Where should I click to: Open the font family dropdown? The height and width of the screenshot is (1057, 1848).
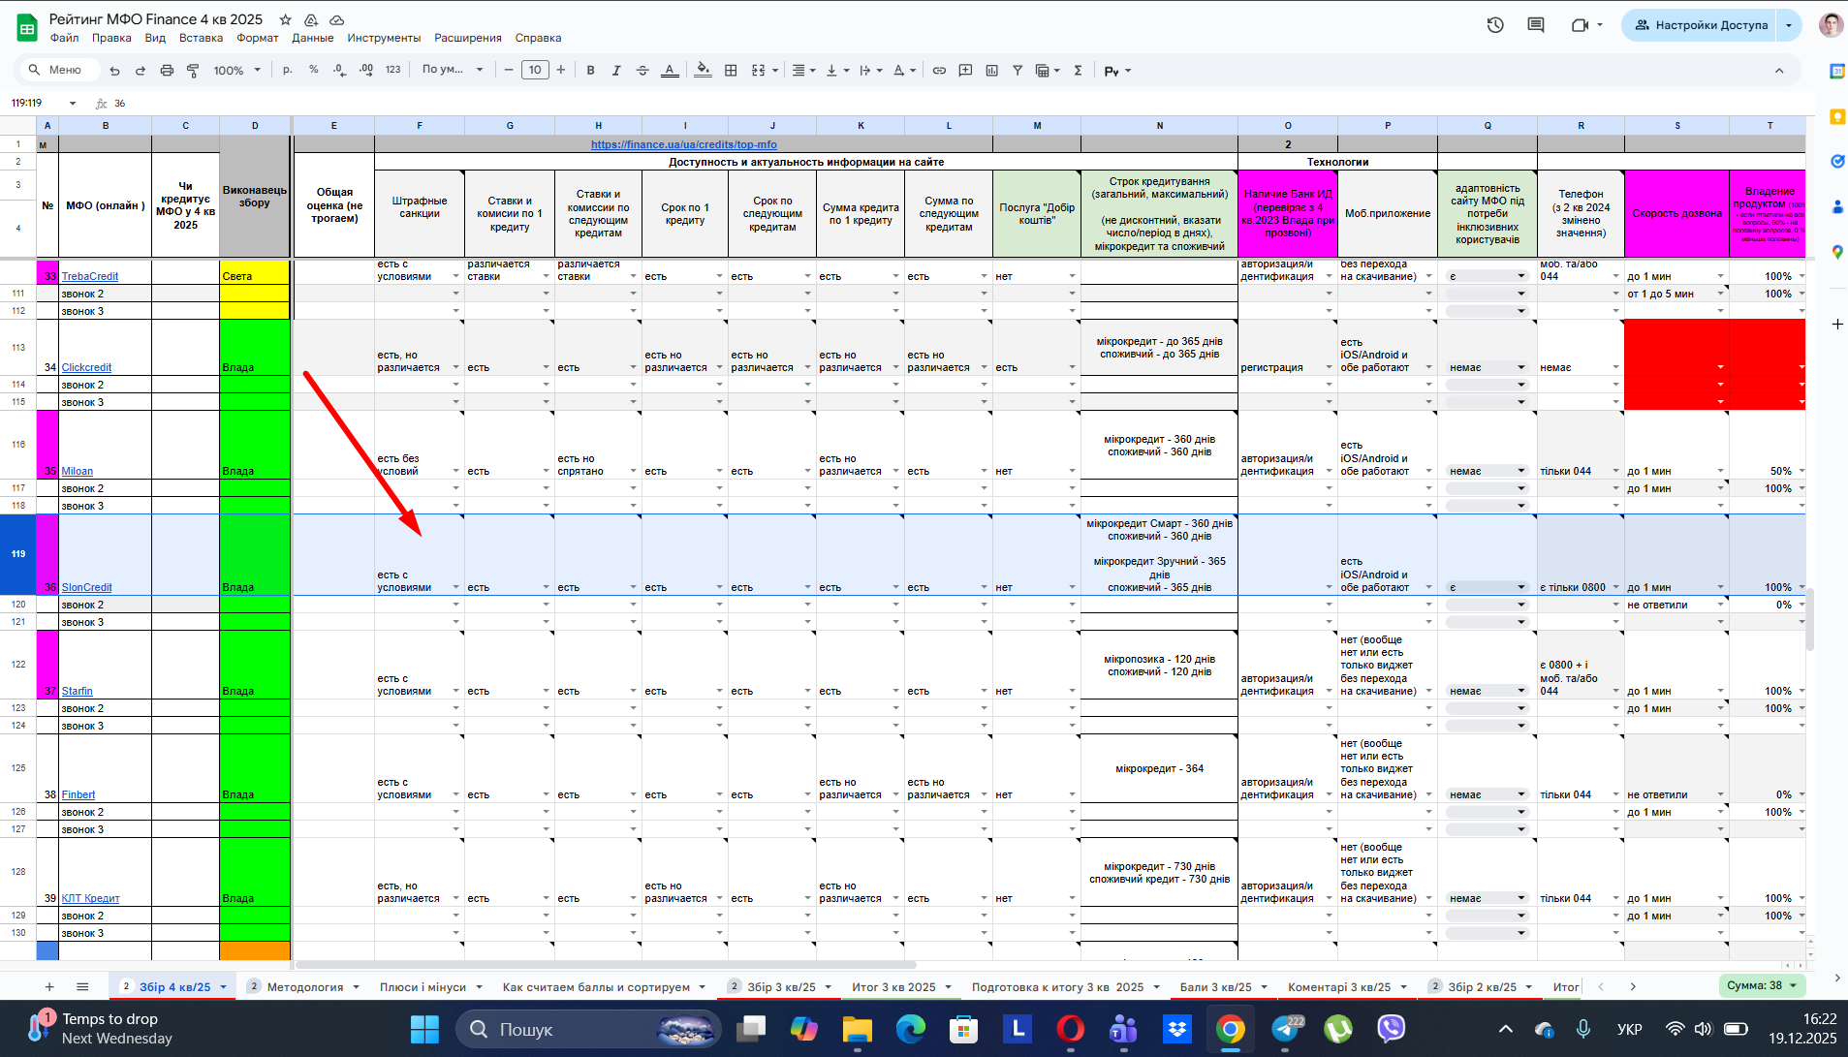click(452, 70)
